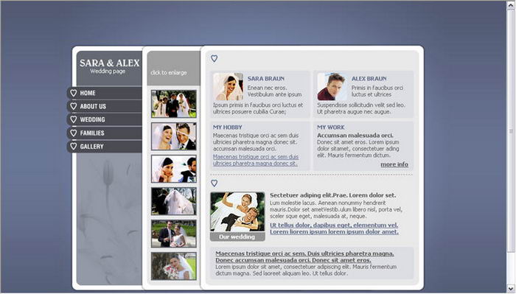Click the heart icon beside WEDDING menu item

(x=74, y=119)
